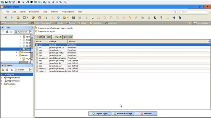This screenshot has height=118, width=211.
Task: Open the program palette dropdown
Action: 31,70
